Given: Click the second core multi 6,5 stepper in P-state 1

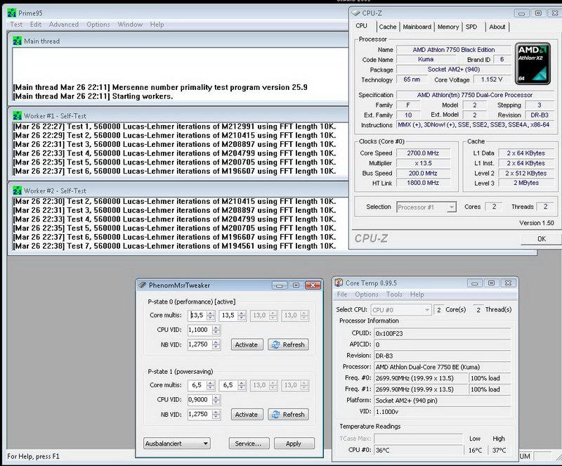Looking at the screenshot, I should (x=242, y=385).
